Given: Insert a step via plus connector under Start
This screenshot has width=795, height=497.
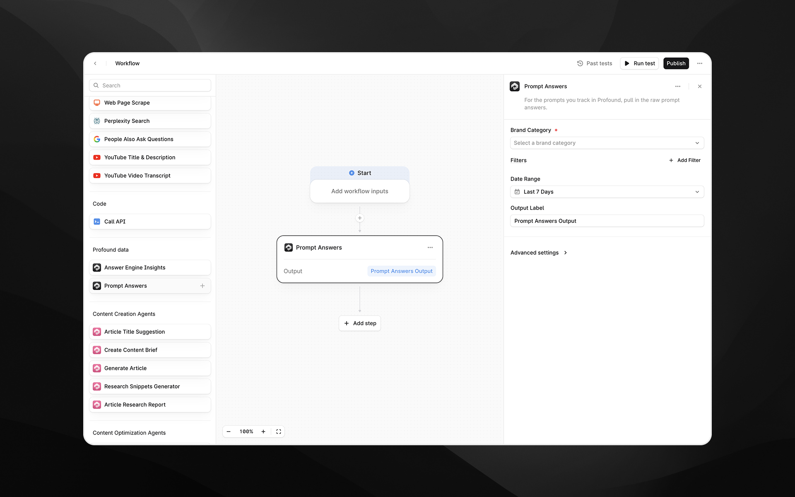Looking at the screenshot, I should (360, 218).
